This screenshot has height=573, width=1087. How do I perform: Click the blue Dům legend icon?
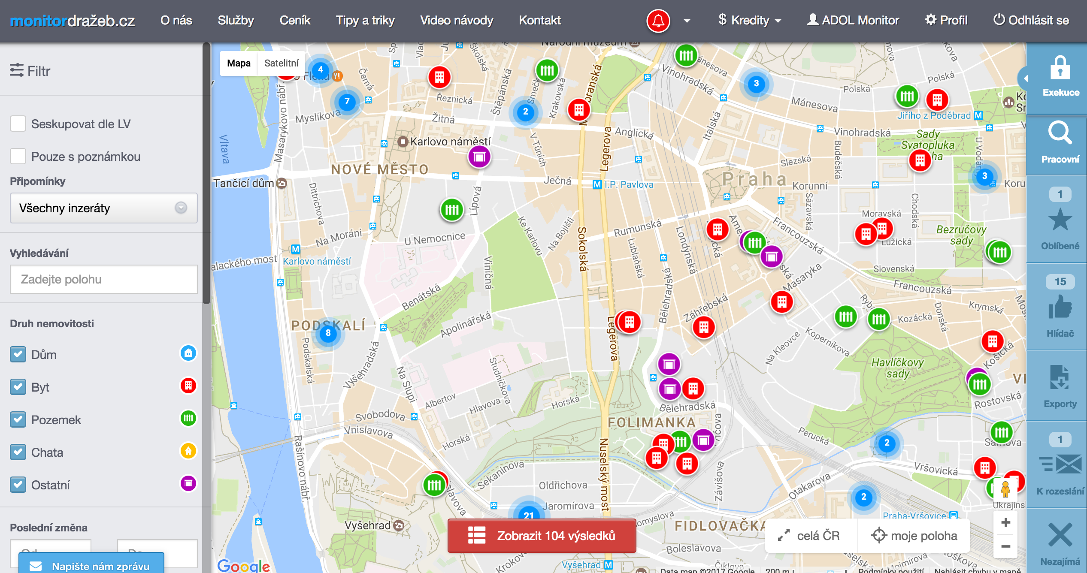(x=188, y=353)
